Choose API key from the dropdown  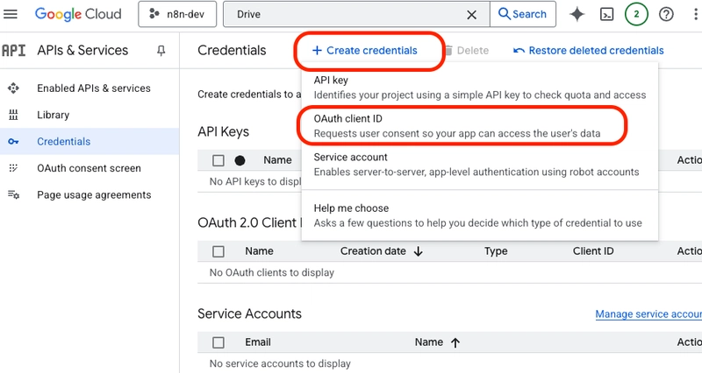click(479, 87)
